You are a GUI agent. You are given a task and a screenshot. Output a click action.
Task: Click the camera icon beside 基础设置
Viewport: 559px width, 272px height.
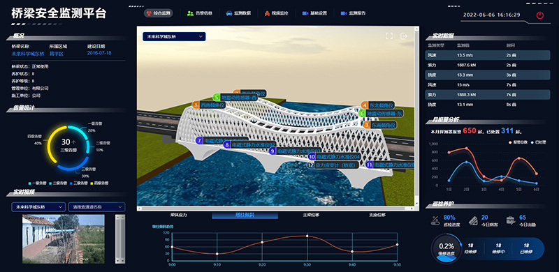305,13
